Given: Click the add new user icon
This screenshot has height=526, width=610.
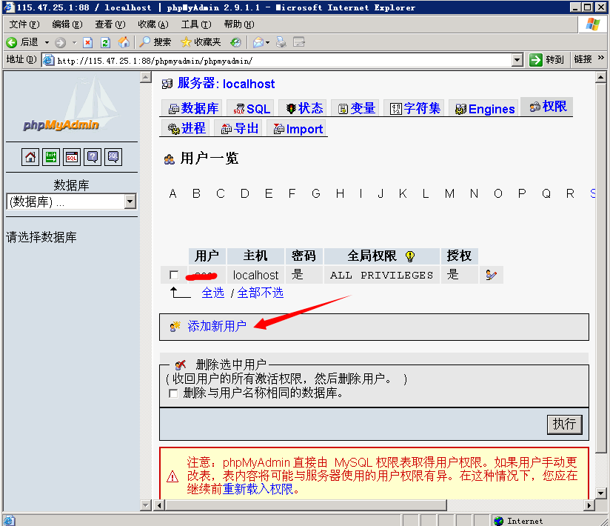Looking at the screenshot, I should coord(175,326).
